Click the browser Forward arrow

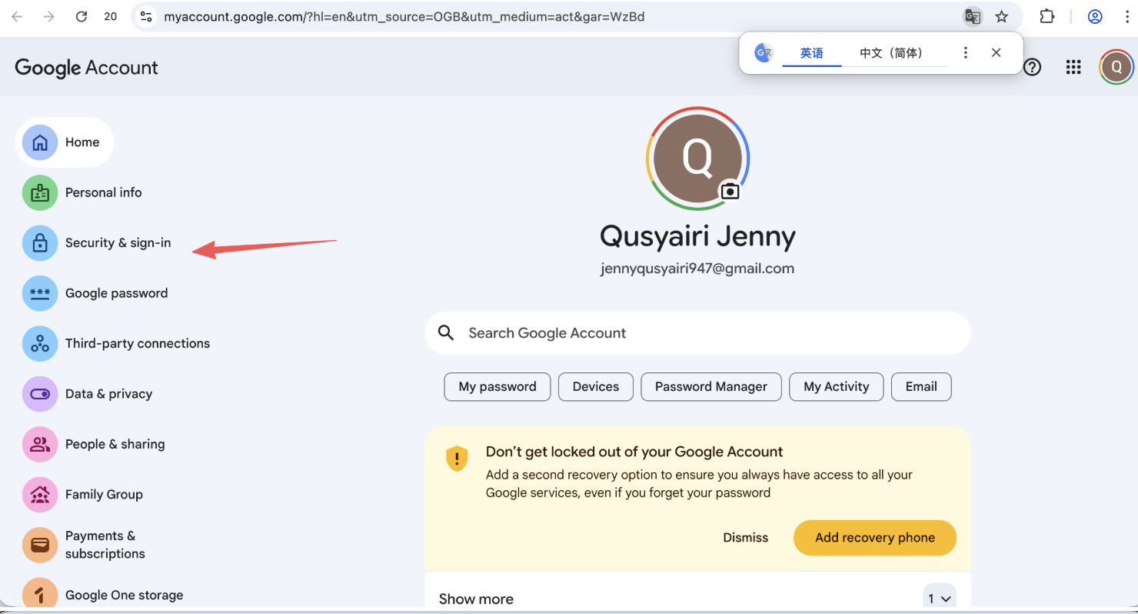pyautogui.click(x=49, y=16)
